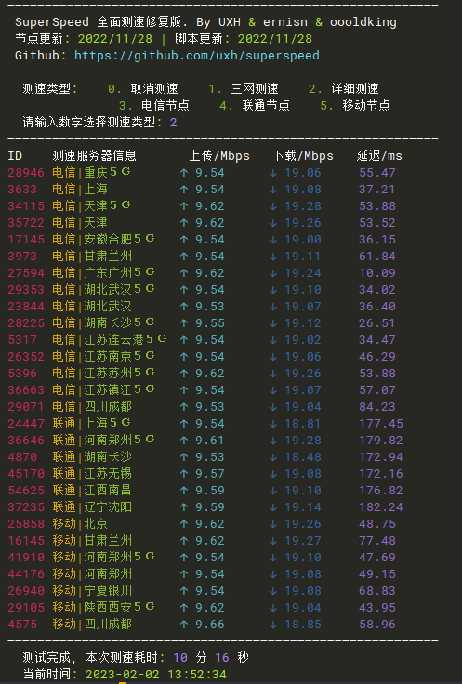Click the download arrow for 联通 上海5G
The height and width of the screenshot is (684, 462).
tap(273, 424)
